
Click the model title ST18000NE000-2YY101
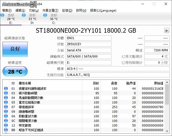(69, 30)
